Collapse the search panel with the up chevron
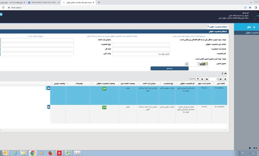This screenshot has height=156, width=259. coord(226,74)
